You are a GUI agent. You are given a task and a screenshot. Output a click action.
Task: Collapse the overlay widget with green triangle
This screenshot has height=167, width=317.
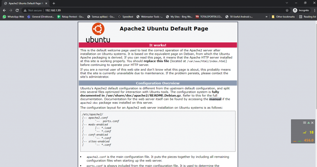308,123
